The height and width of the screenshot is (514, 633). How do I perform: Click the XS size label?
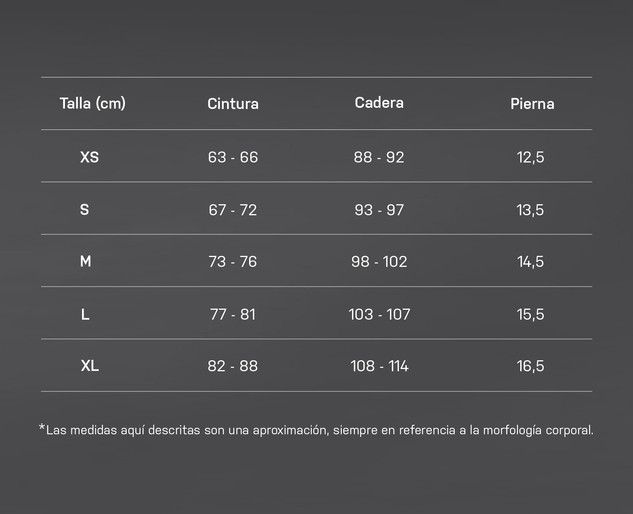pyautogui.click(x=90, y=157)
